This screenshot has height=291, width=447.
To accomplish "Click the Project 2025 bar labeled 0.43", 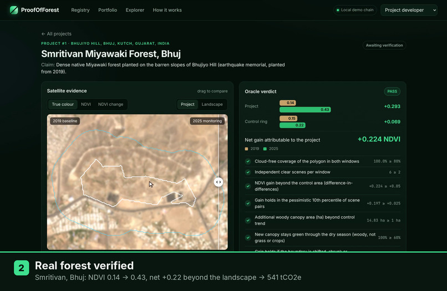I will 305,109.
